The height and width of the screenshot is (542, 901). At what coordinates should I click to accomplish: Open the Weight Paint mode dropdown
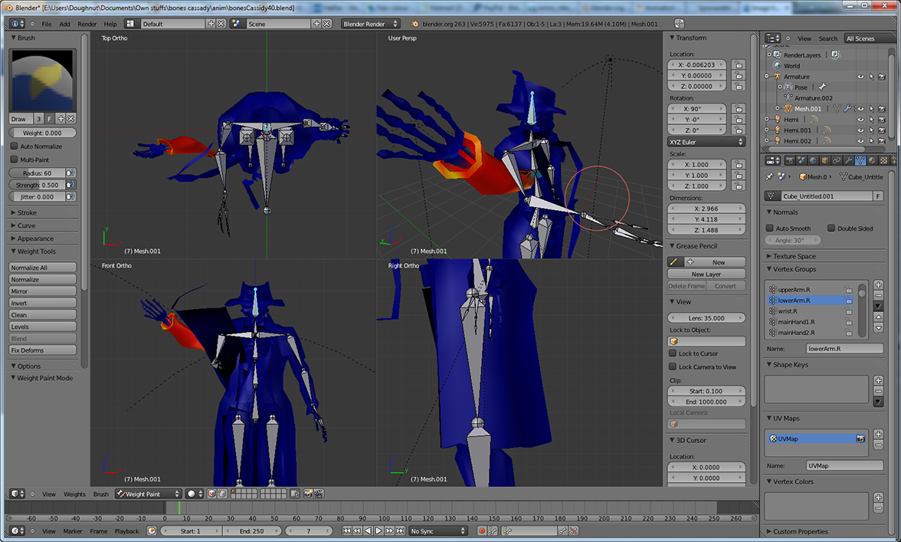(149, 494)
